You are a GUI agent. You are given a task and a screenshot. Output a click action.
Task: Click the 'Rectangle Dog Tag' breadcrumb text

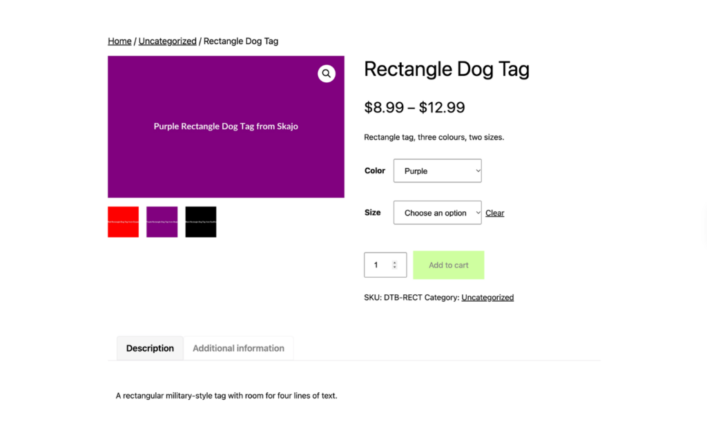(x=241, y=41)
